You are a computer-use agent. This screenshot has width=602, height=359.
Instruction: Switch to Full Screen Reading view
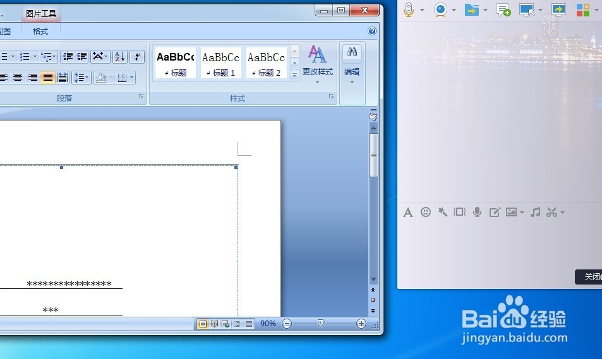214,324
